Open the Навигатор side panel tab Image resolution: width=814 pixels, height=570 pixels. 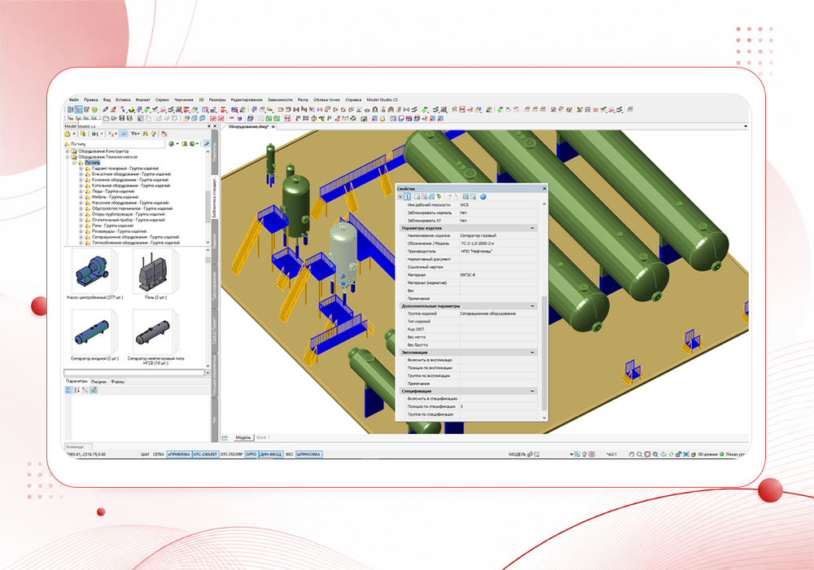point(214,152)
